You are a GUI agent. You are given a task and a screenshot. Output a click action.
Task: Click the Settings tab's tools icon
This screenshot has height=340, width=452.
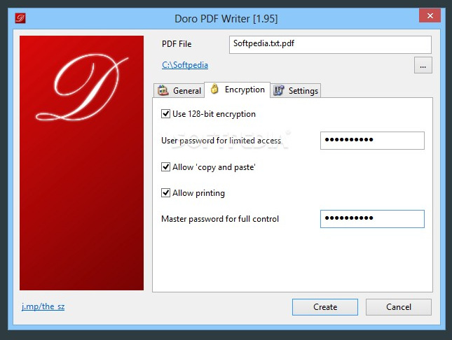278,90
